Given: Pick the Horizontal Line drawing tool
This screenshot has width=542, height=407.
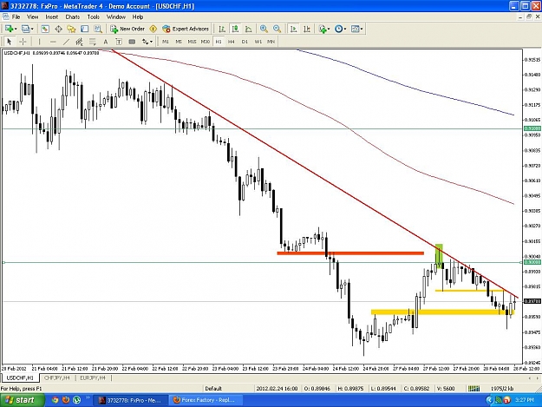Looking at the screenshot, I should point(53,42).
